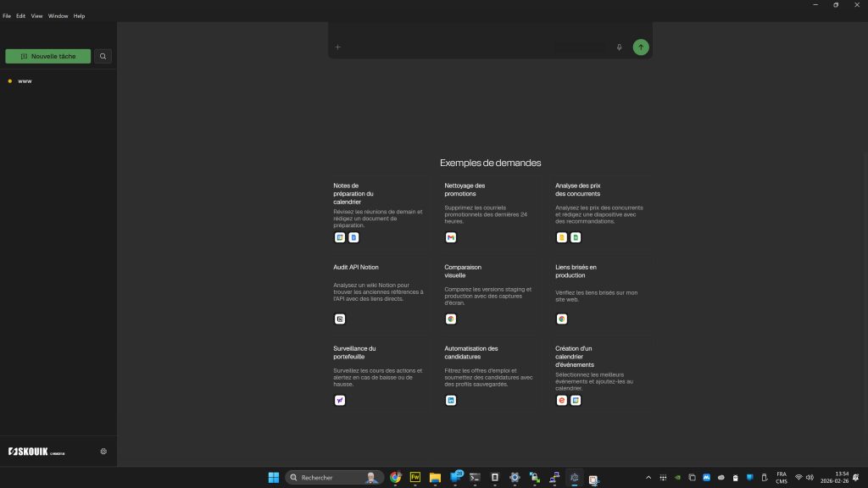The height and width of the screenshot is (488, 868).
Task: Expand hidden system tray icons chevron
Action: 648,478
